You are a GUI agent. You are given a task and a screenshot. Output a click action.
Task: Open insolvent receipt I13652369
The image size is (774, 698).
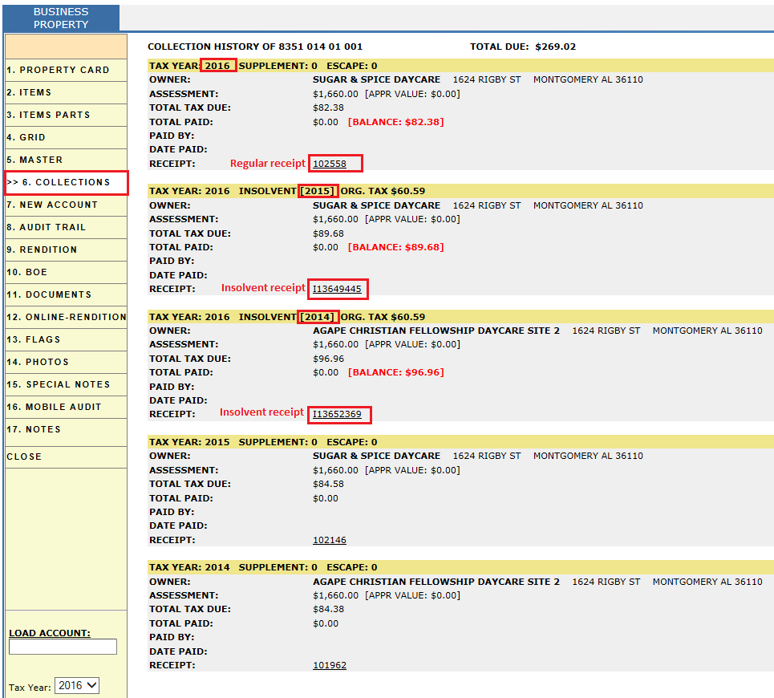[337, 414]
